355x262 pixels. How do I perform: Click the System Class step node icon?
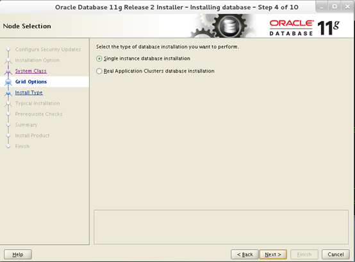8,71
